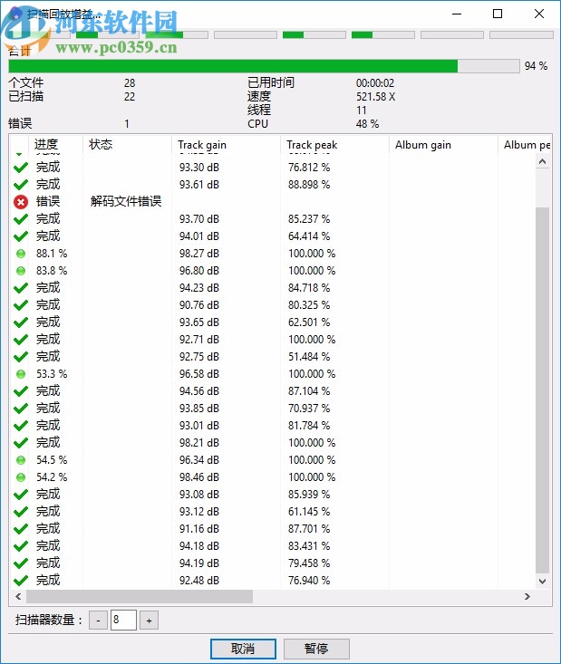
Task: Increase scanner count with the plus button
Action: [x=150, y=621]
